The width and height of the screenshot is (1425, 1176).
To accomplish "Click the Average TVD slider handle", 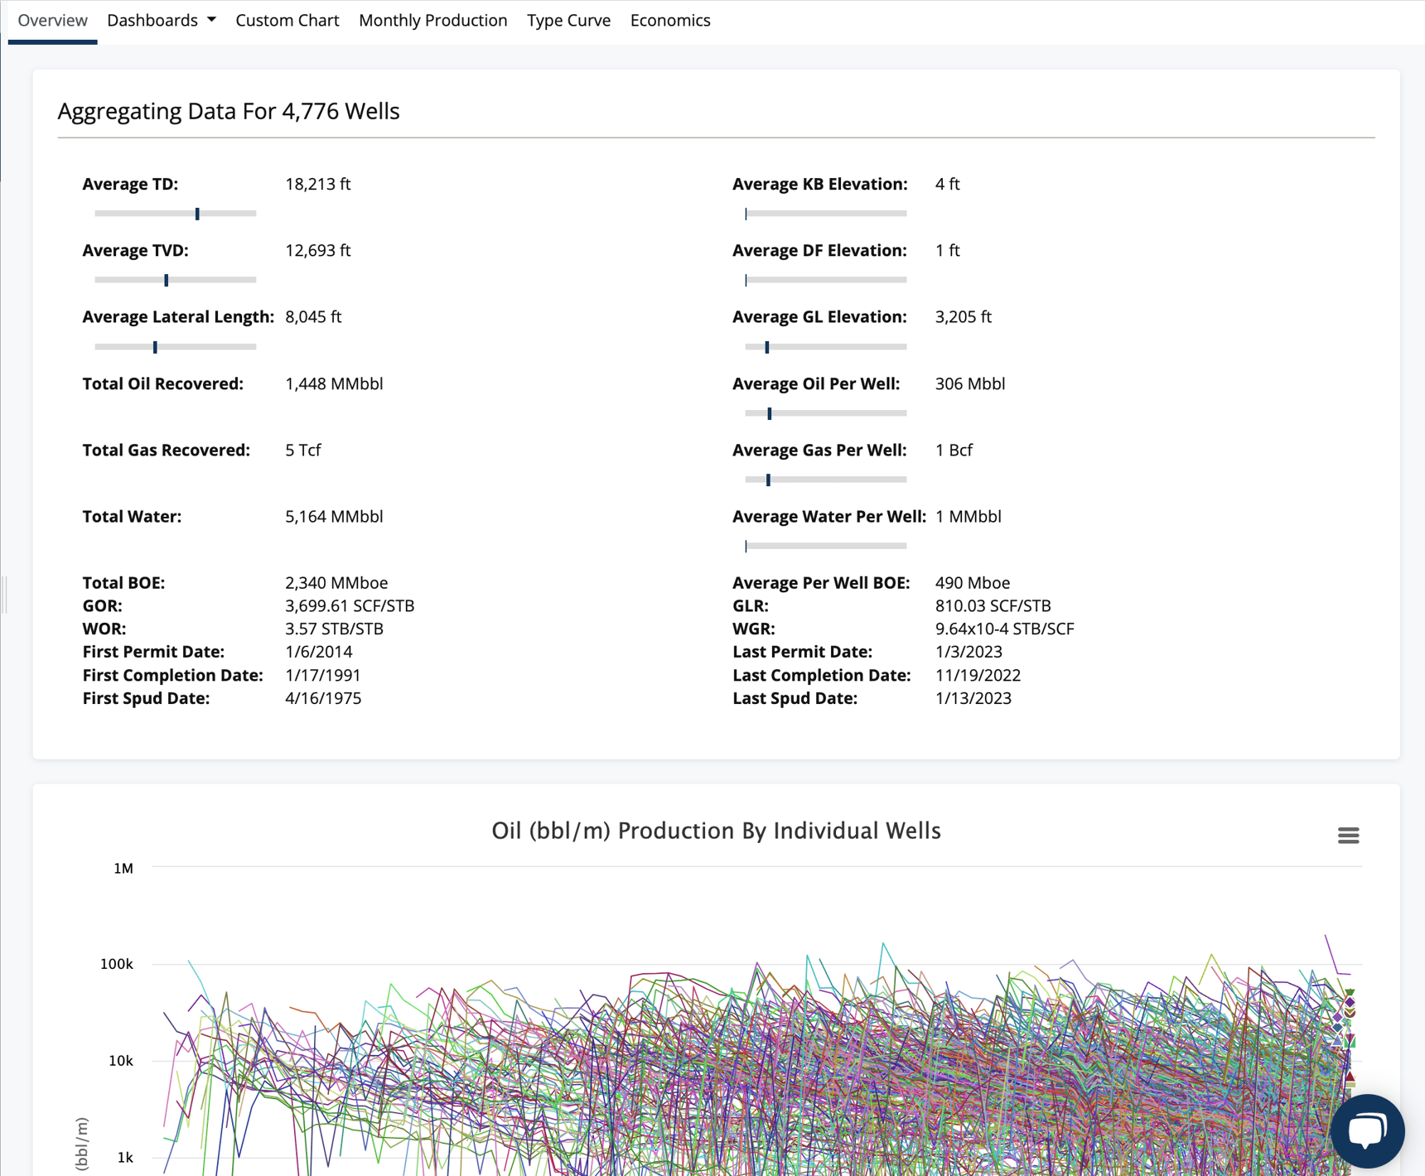I will tap(167, 280).
